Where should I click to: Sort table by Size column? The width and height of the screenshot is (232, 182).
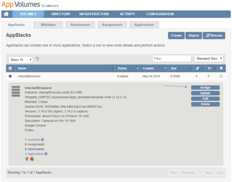[181, 68]
